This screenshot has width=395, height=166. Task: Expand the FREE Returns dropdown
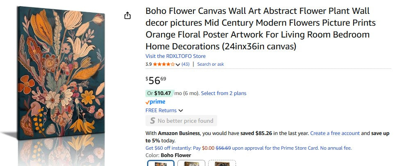(181, 111)
